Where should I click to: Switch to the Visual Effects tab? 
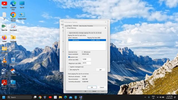pyautogui.click(x=68, y=26)
